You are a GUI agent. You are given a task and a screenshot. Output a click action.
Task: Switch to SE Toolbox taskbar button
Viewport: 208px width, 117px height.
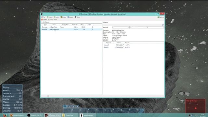pyautogui.click(x=52, y=115)
